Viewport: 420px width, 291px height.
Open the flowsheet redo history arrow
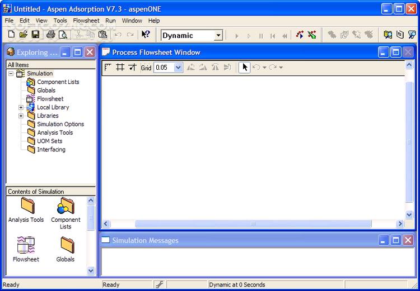click(x=281, y=68)
